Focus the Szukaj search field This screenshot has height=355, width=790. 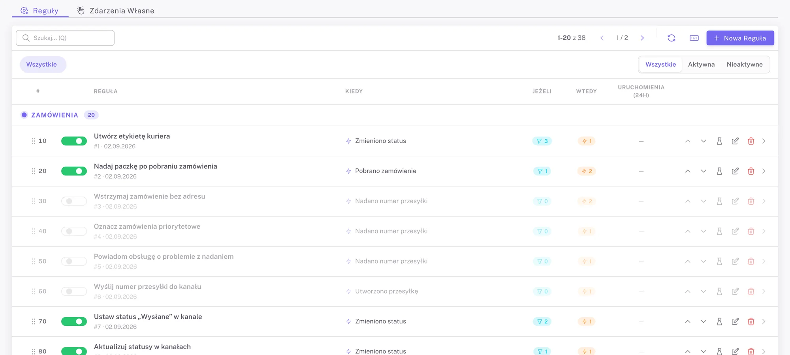click(x=65, y=38)
